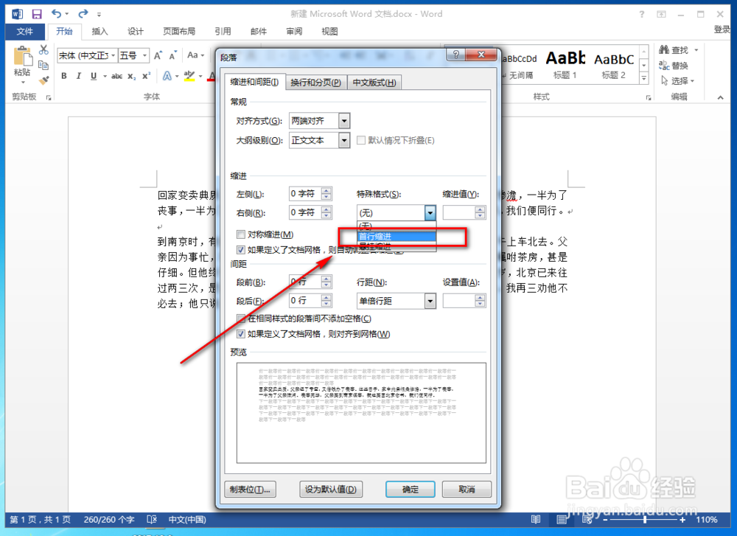
Task: Open the 审阅 ribbon tab
Action: 294,32
